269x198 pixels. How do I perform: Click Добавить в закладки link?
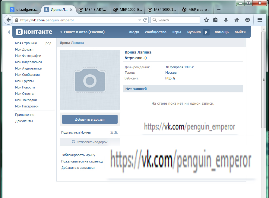click(x=78, y=168)
